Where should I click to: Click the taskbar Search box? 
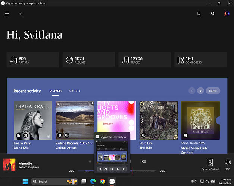[54, 182]
